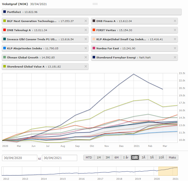Click Nordea Far East pink swatch
This screenshot has height=181, width=188.
[94, 48]
